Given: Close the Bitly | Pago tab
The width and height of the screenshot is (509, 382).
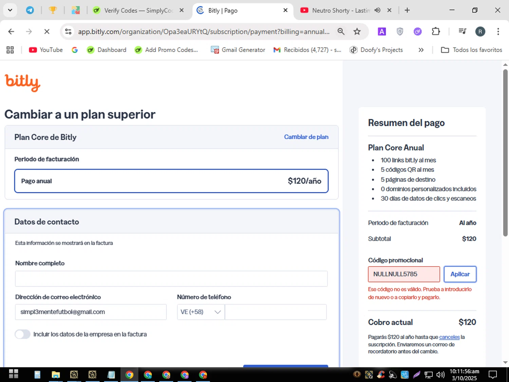Looking at the screenshot, I should coord(285,10).
